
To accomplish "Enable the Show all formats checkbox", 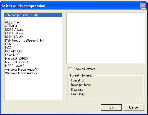I will click(x=70, y=69).
